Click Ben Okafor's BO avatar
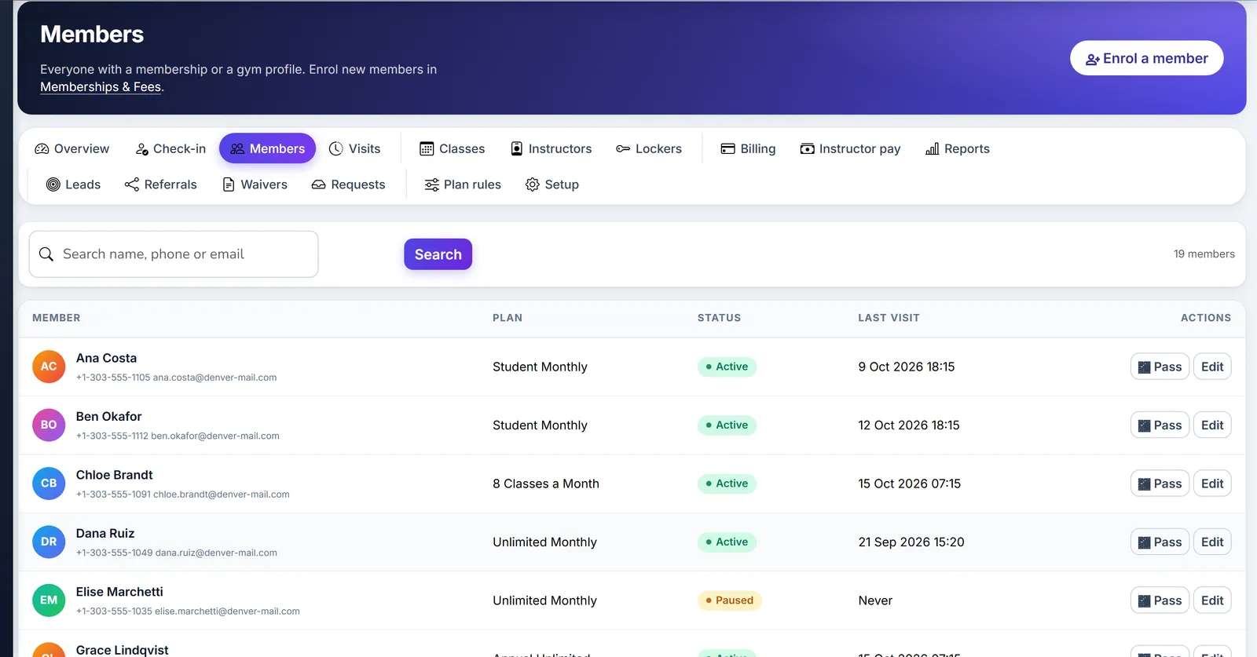The height and width of the screenshot is (657, 1257). pyautogui.click(x=49, y=425)
